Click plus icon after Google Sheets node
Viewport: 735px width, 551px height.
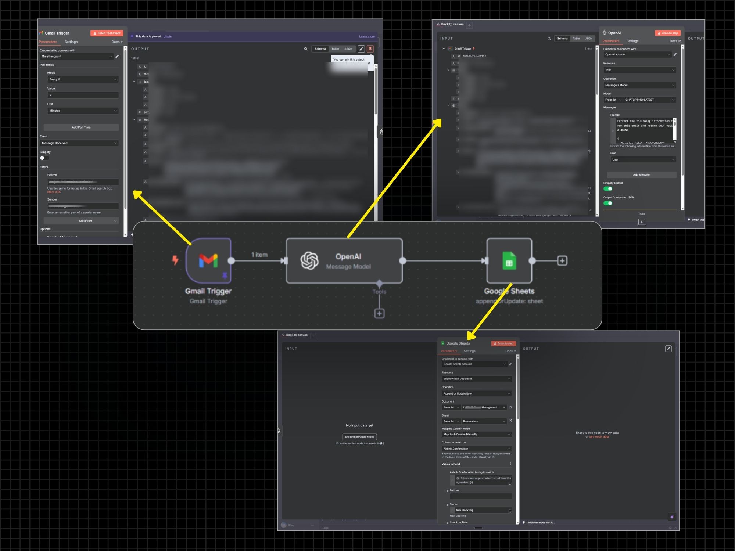click(x=562, y=261)
